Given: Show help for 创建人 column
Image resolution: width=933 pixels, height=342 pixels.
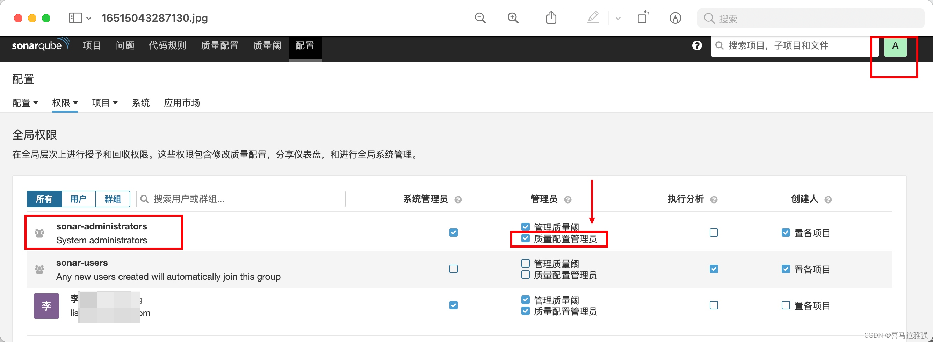Looking at the screenshot, I should pyautogui.click(x=827, y=200).
